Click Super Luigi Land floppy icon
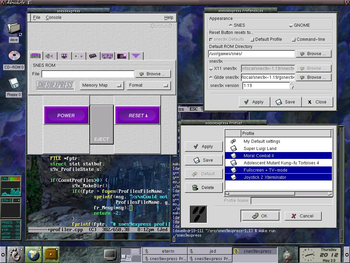 (x=233, y=149)
